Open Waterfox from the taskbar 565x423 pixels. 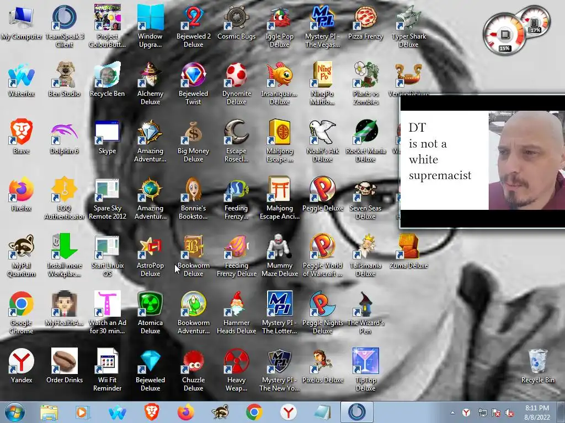118,412
